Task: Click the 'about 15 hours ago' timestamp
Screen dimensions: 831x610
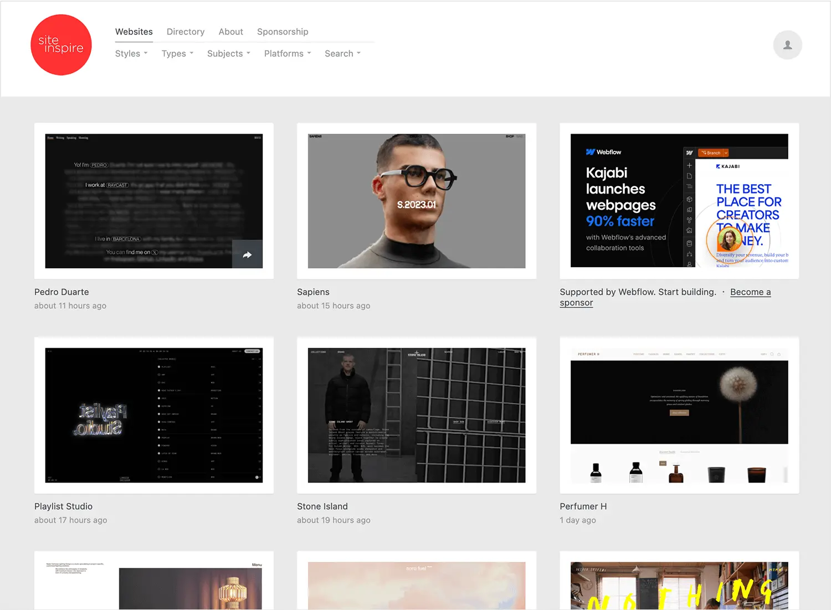Action: pos(334,306)
